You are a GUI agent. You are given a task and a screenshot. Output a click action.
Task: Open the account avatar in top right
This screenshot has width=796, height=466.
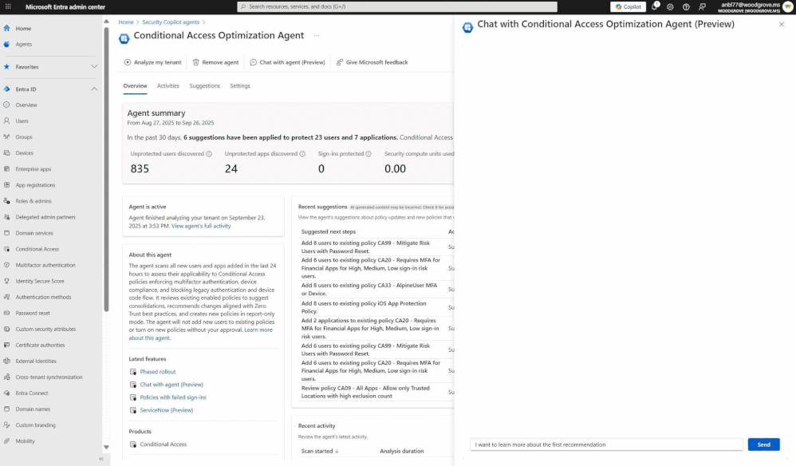pyautogui.click(x=788, y=6)
